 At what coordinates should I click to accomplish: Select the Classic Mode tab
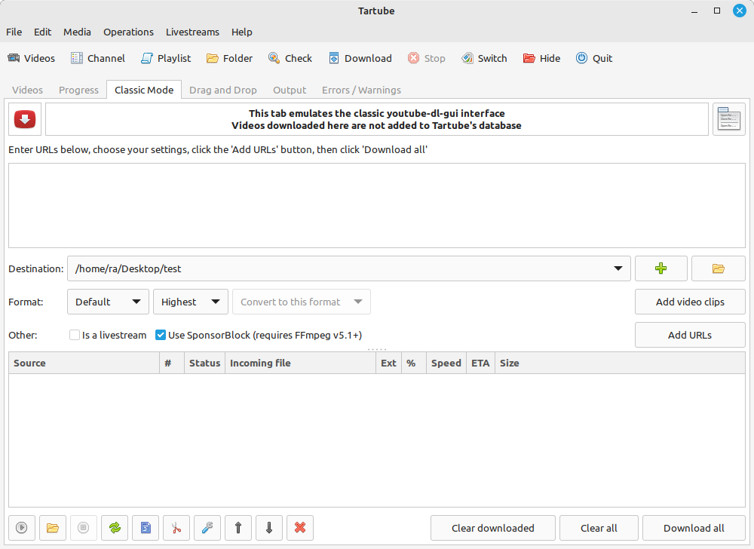[144, 90]
